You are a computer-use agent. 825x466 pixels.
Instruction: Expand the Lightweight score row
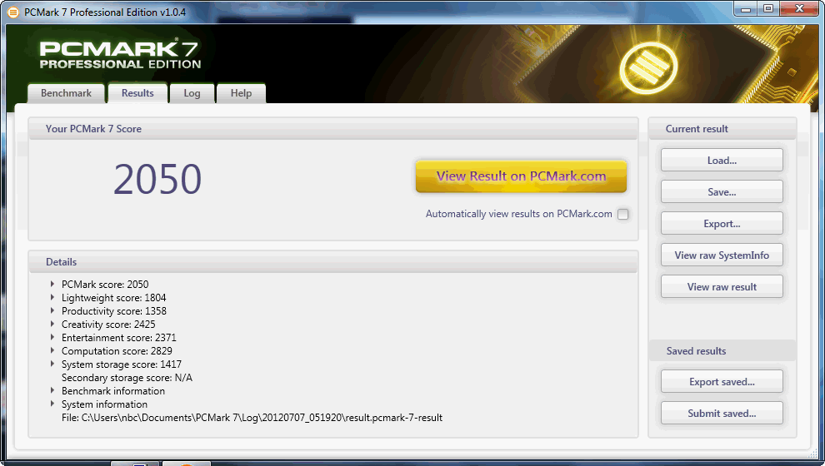coord(52,297)
